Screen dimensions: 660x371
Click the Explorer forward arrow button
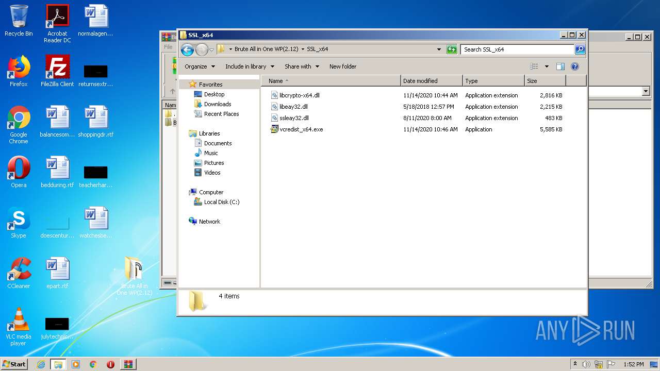coord(202,49)
